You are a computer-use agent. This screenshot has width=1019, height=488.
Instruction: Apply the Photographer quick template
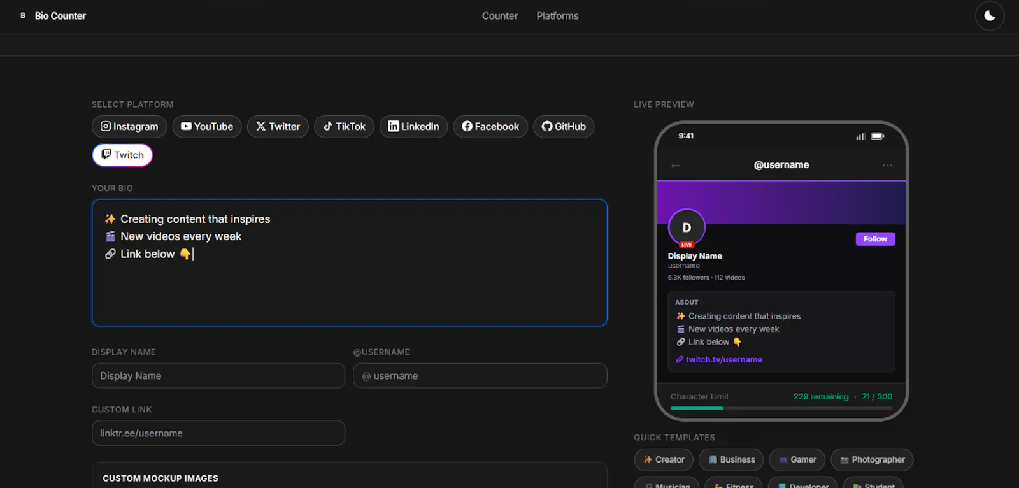click(x=872, y=459)
